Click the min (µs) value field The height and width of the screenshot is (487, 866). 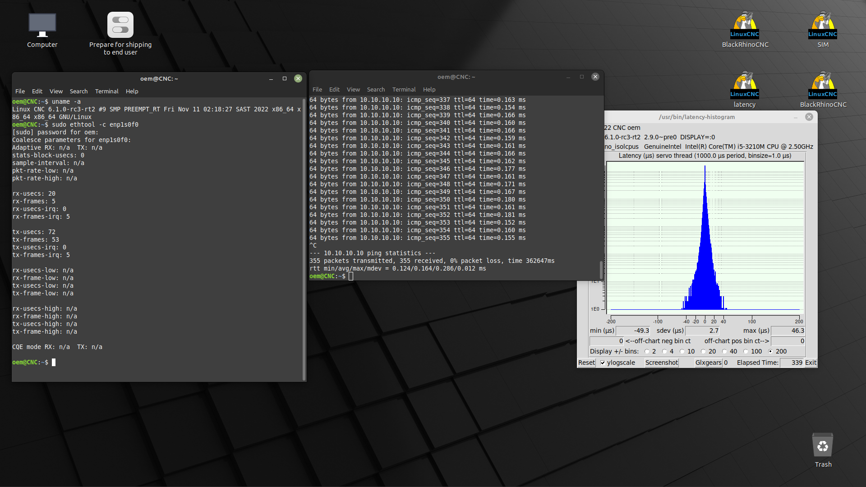pos(633,331)
